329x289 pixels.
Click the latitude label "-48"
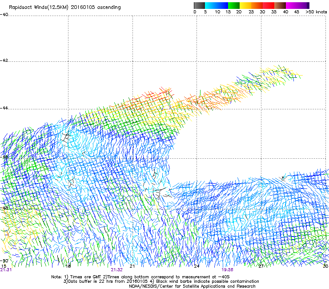[x=4, y=208]
